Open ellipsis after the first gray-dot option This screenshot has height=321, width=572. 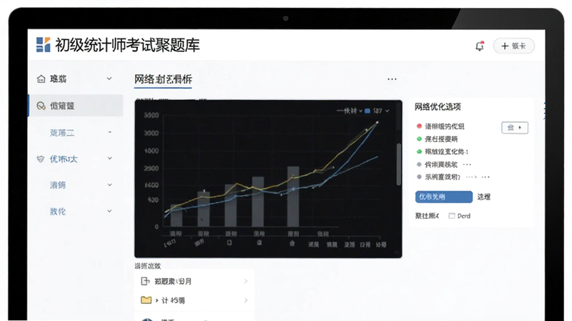click(467, 165)
